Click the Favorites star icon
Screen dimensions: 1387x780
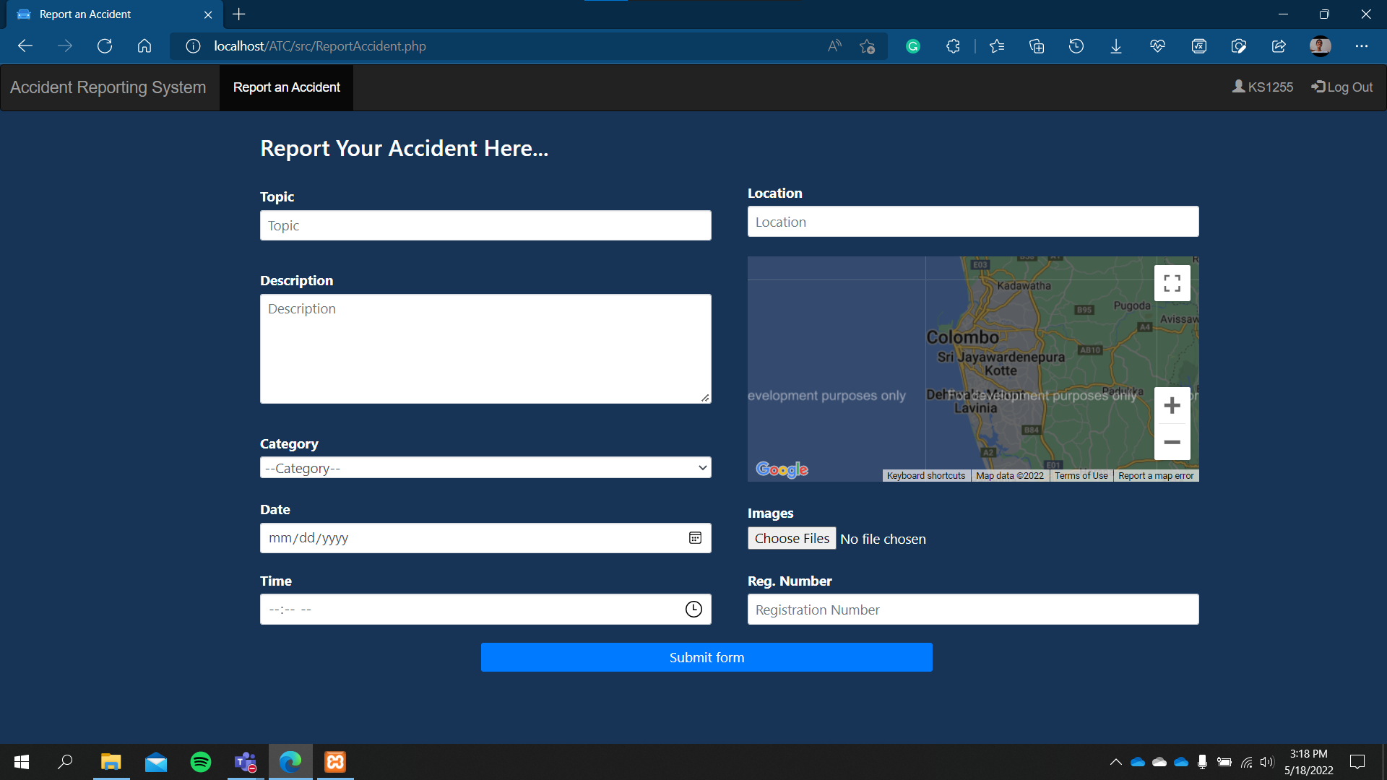click(997, 45)
